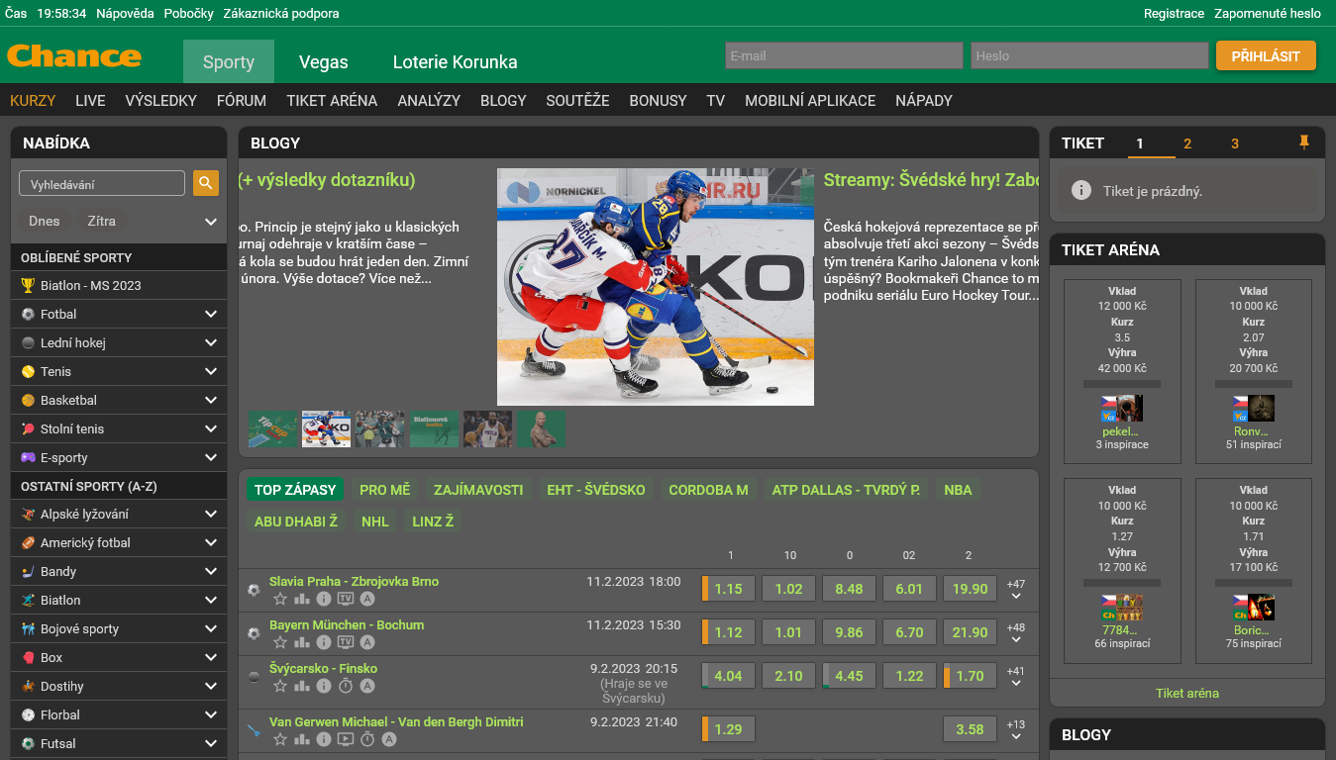Screen dimensions: 1336x760
Task: Select odds 3.58 for Van den Bergh
Action: pyautogui.click(x=970, y=729)
